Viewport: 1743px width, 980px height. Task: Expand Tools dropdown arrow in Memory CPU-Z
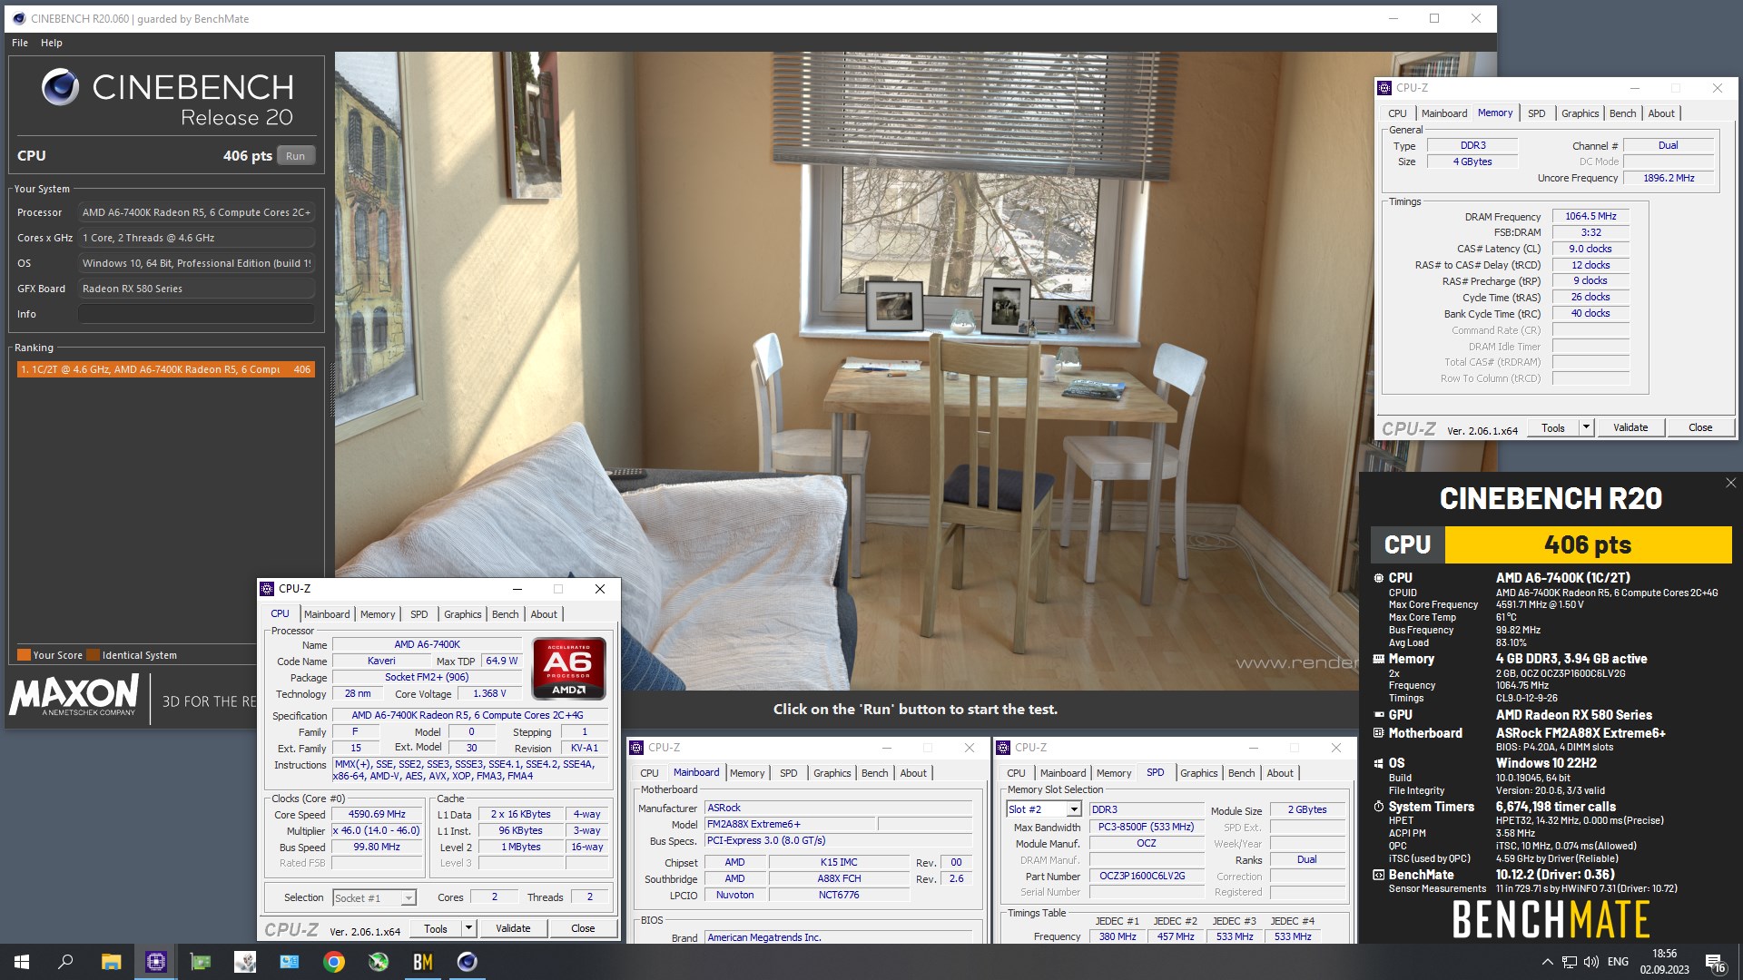coord(1586,427)
